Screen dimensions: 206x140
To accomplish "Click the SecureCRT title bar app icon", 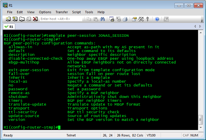I will pyautogui.click(x=5, y=5).
